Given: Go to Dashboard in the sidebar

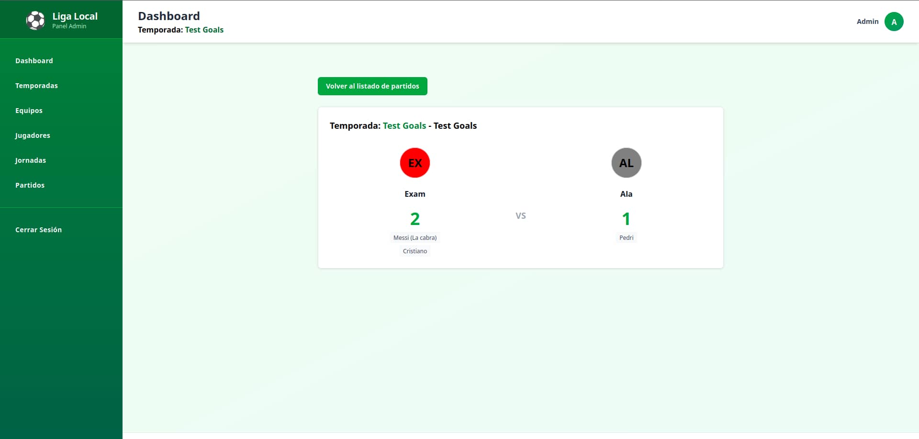Looking at the screenshot, I should [x=34, y=61].
